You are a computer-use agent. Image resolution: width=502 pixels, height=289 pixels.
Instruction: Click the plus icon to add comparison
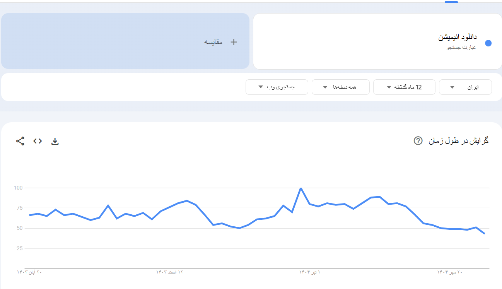(x=234, y=41)
